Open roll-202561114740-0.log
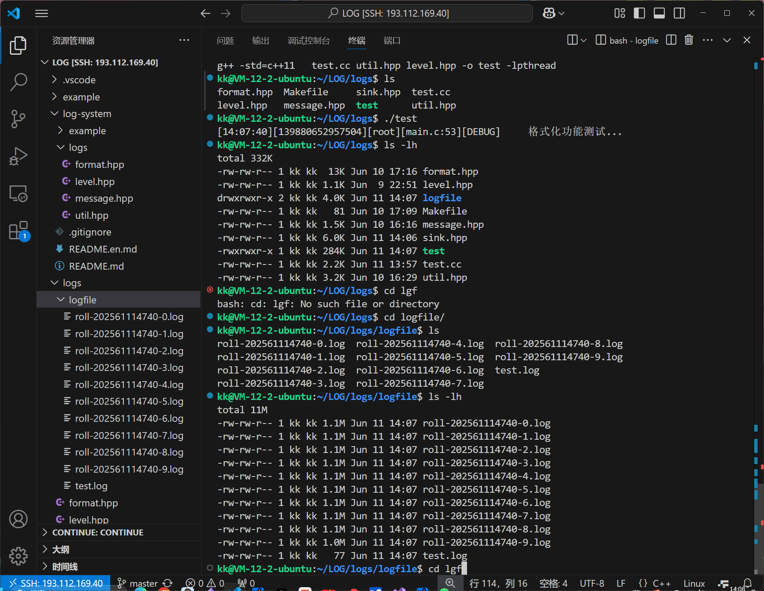The height and width of the screenshot is (591, 764). point(119,317)
